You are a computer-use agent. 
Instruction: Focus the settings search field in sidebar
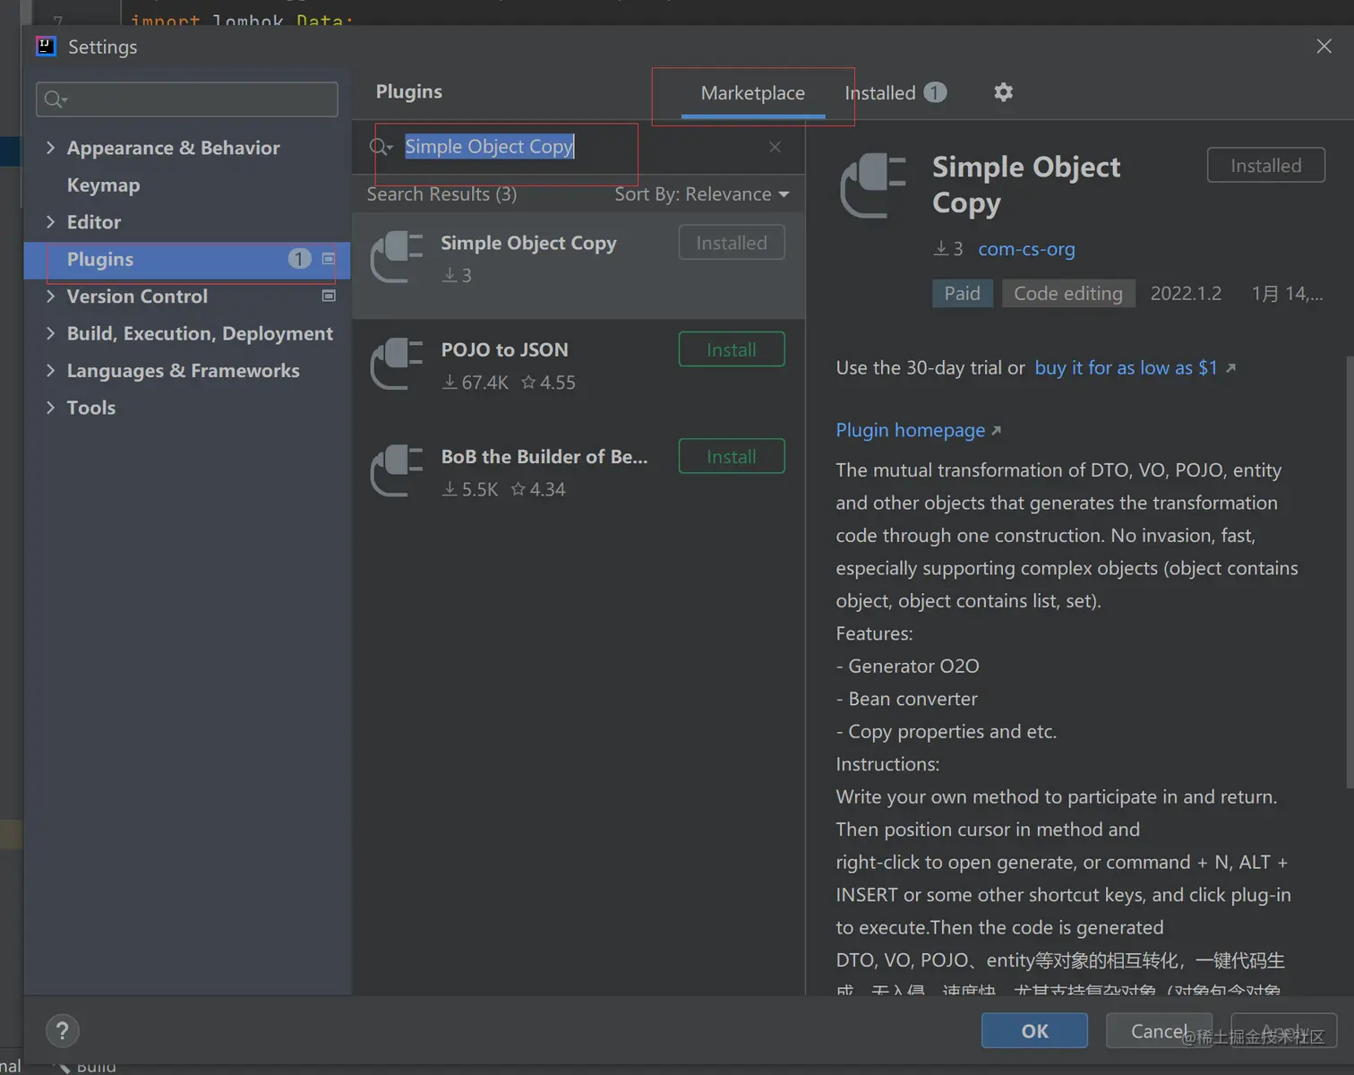[x=187, y=99]
